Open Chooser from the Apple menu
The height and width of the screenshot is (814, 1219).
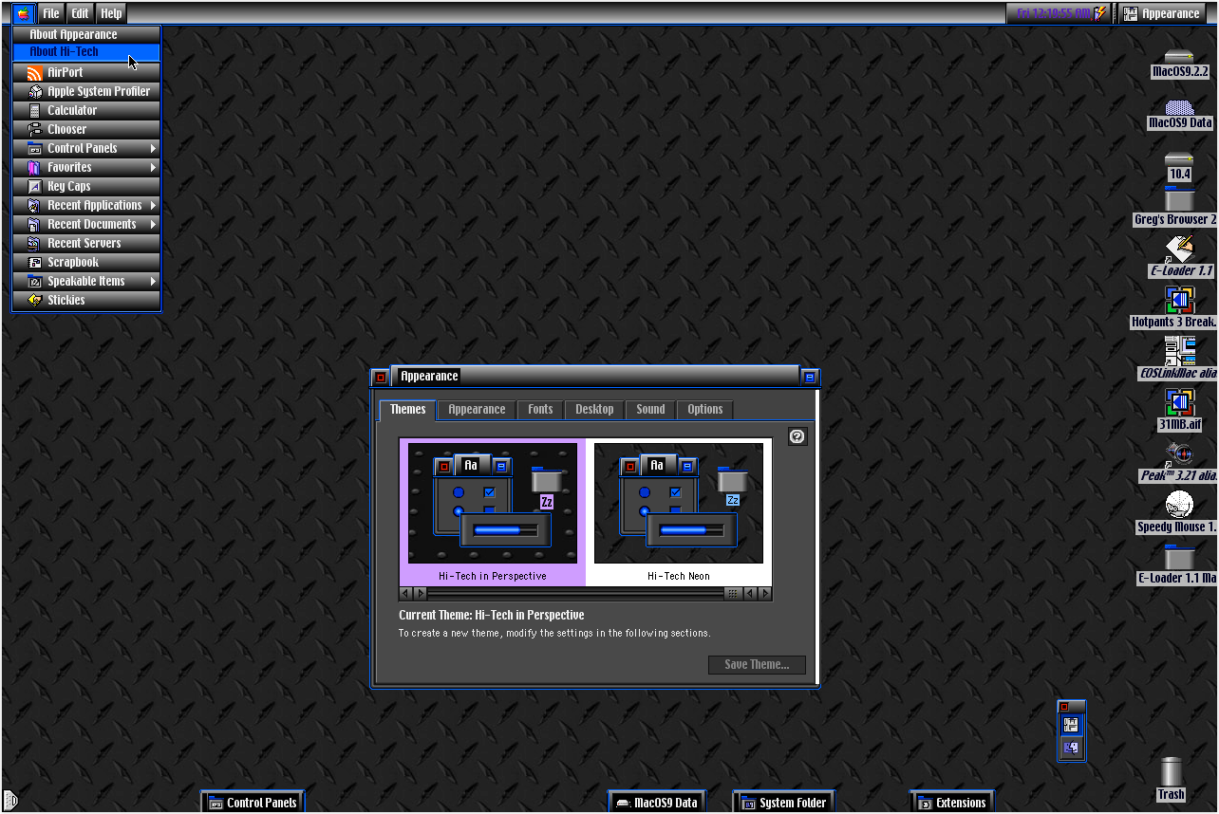[86, 129]
